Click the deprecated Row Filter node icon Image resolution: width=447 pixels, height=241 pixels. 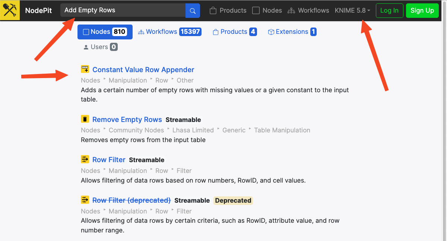pos(85,200)
